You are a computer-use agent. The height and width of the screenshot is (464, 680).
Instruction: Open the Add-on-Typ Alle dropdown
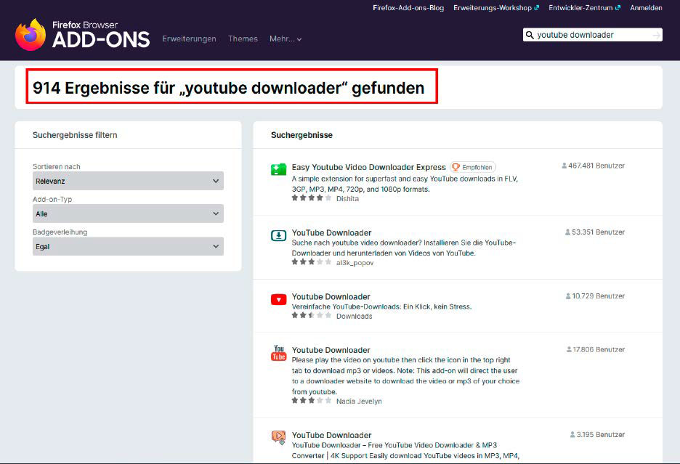point(128,213)
